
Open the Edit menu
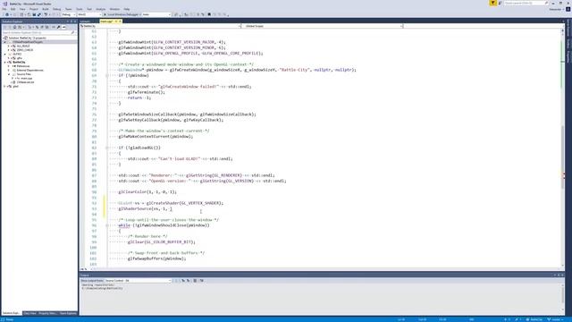13,9
